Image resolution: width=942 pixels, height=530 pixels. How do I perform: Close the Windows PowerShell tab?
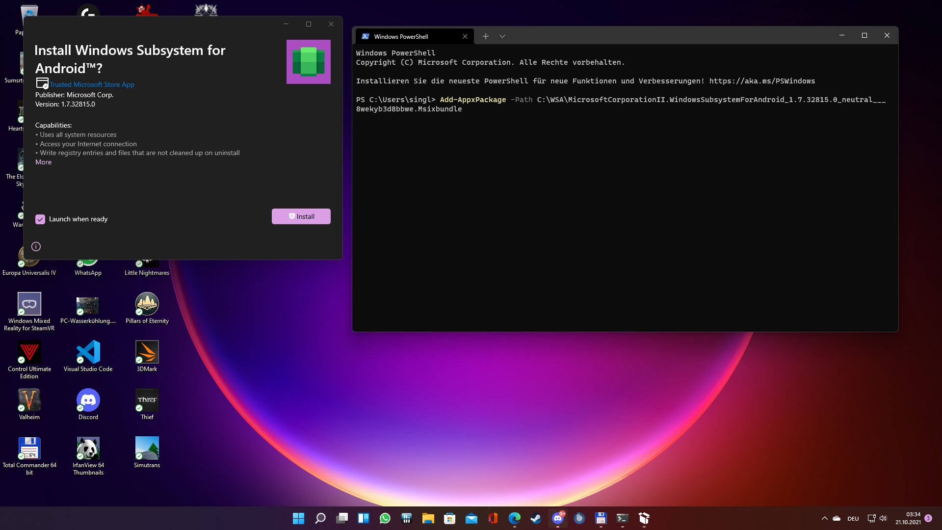click(x=465, y=36)
